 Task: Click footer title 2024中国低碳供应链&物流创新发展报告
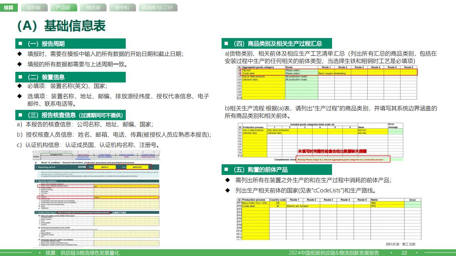click(334, 253)
